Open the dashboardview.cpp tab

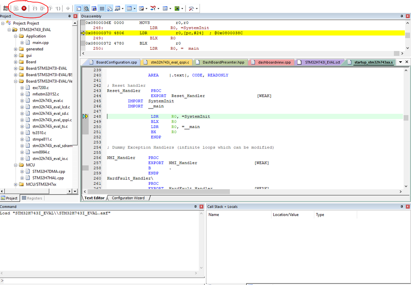tap(272, 63)
